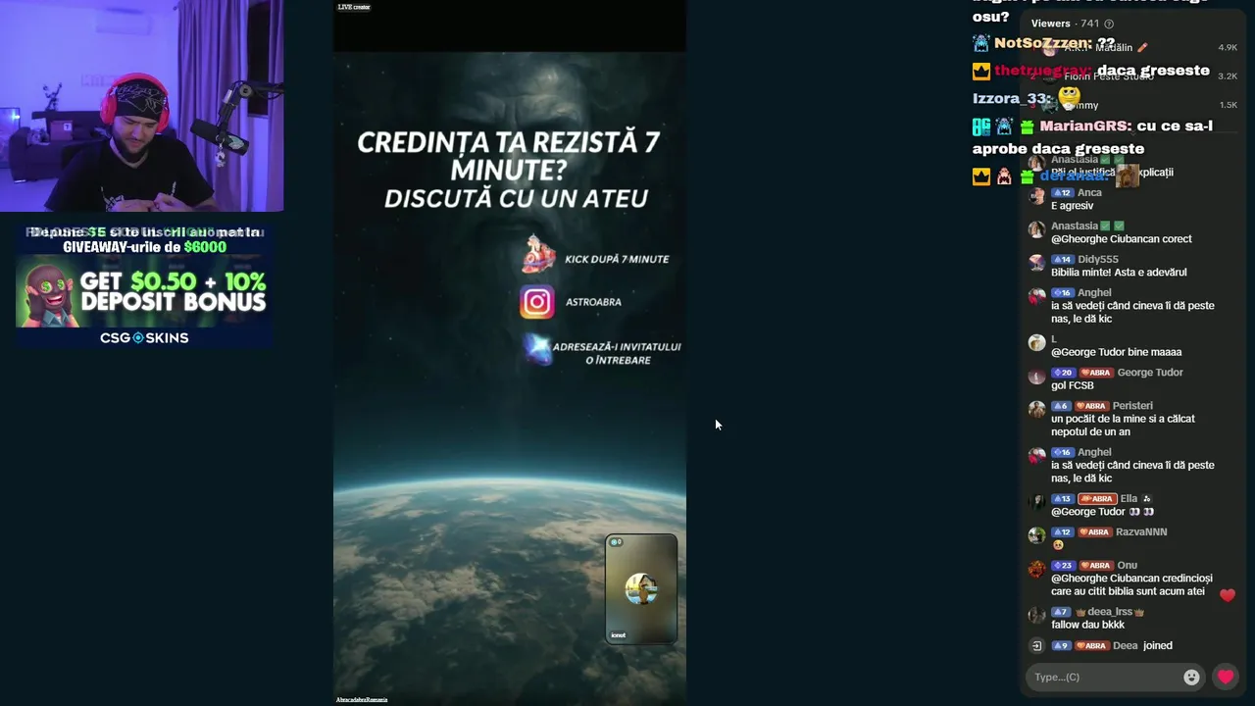Open Anca's profile avatar in chat

(x=1036, y=195)
